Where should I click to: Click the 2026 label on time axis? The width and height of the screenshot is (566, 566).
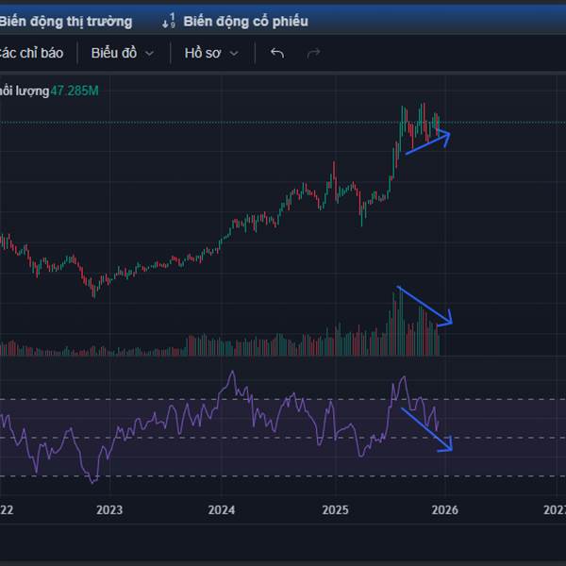[x=444, y=509]
